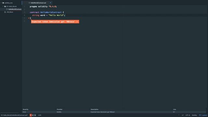Change the LF line ending selector
The width and height of the screenshot is (208, 117).
coord(183,115)
